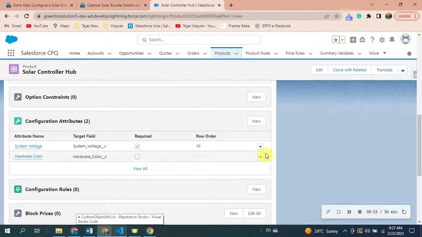Click the recorder pen annotation icon

328,212
